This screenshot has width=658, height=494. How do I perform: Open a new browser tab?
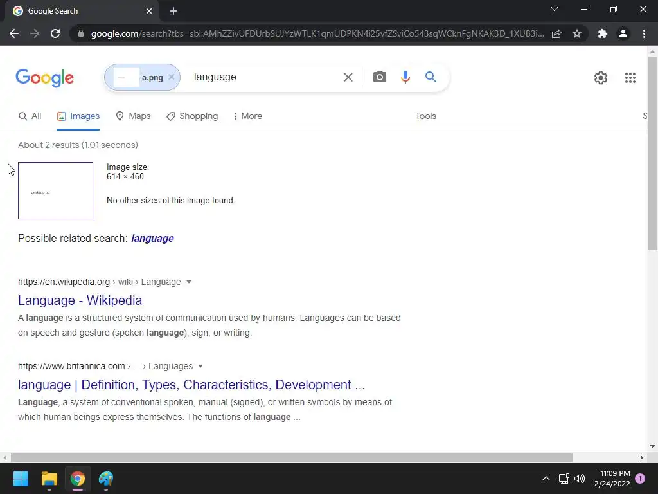(x=173, y=11)
